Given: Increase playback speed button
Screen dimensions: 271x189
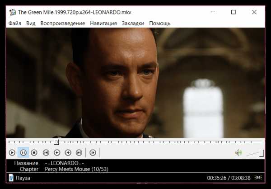Looking at the screenshot, I should 68,153.
